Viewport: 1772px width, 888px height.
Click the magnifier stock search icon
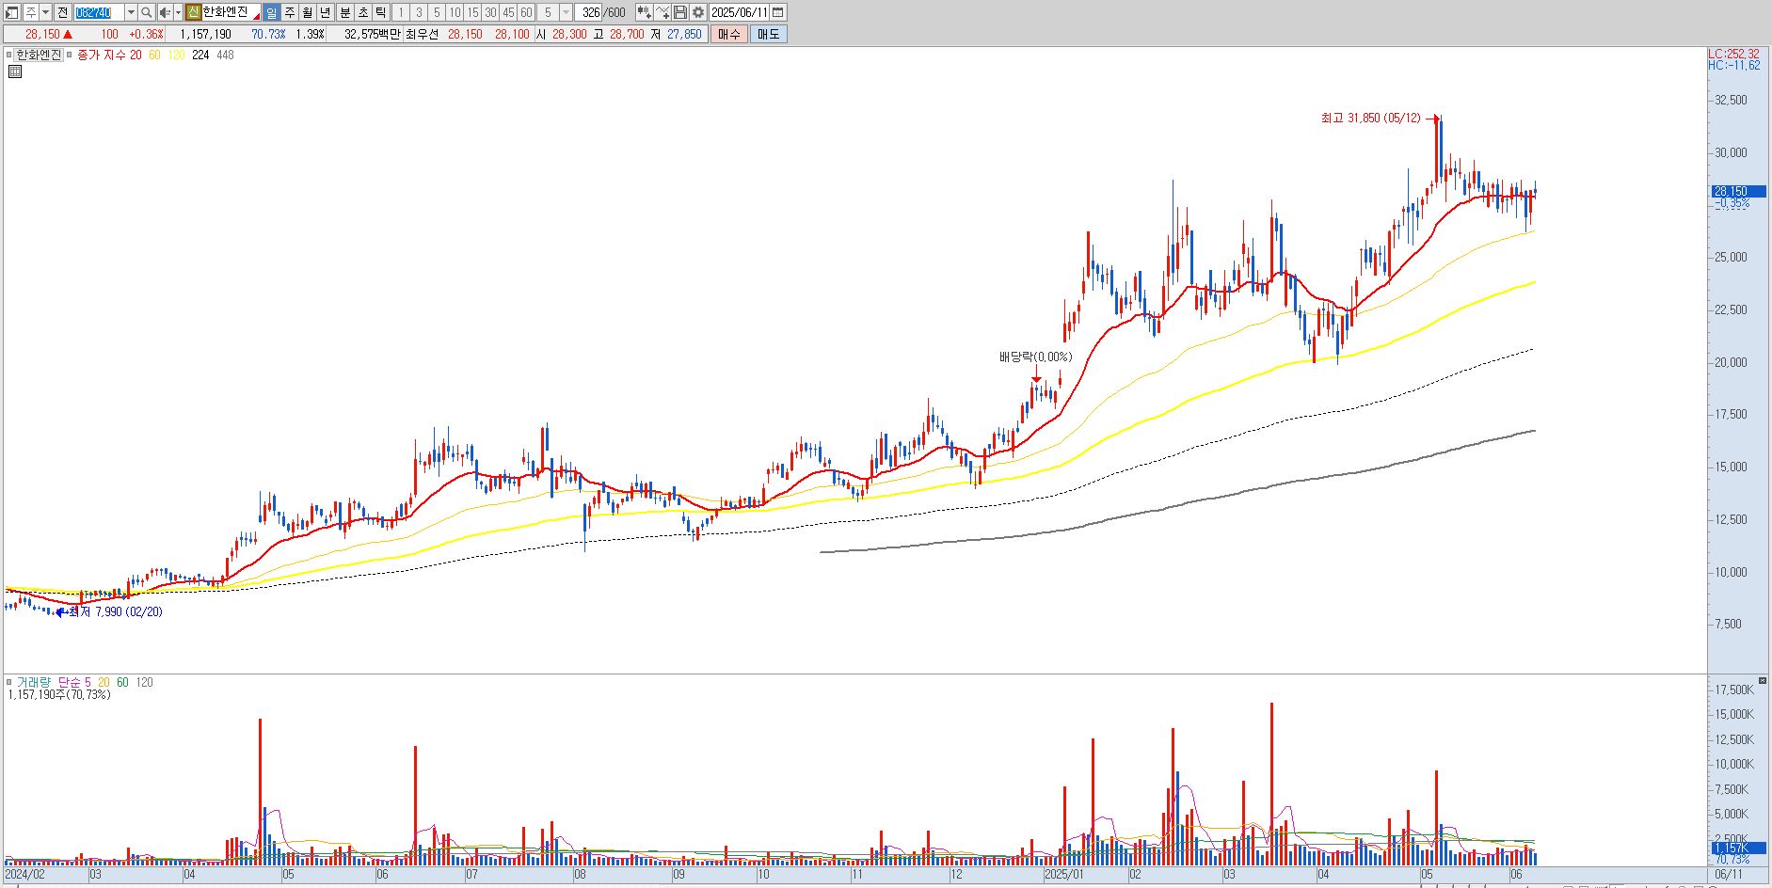pyautogui.click(x=146, y=12)
